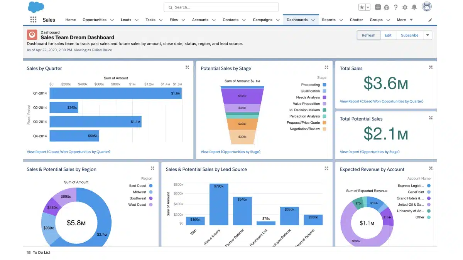Go to the Home tab
The width and height of the screenshot is (463, 260).
pos(70,20)
